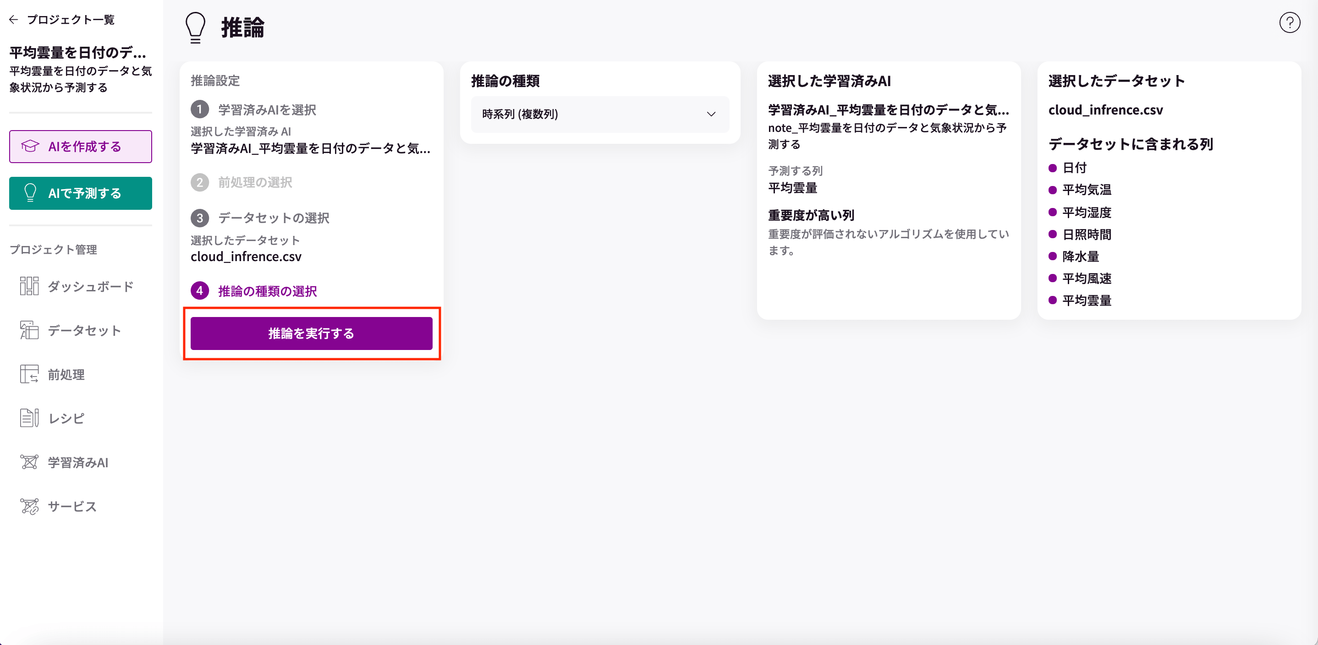The image size is (1318, 645).
Task: Select step 1 学習済みAIを選択
Action: point(267,109)
